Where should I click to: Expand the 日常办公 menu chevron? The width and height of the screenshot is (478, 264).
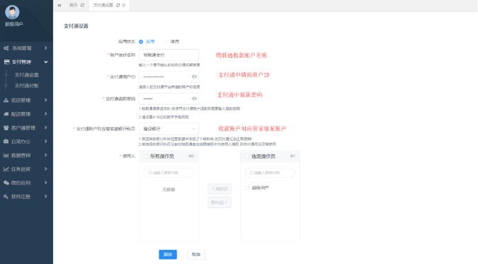46,142
